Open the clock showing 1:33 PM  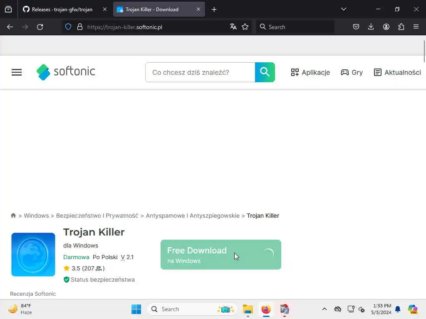point(381,309)
